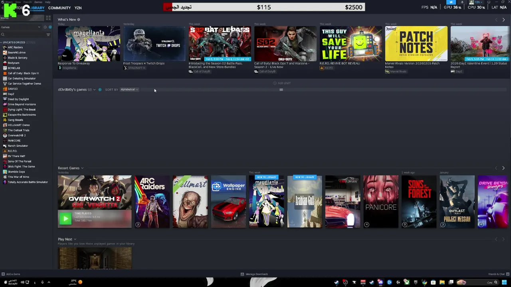511x287 pixels.
Task: Open The Outlast Trials cover
Action: click(x=458, y=202)
